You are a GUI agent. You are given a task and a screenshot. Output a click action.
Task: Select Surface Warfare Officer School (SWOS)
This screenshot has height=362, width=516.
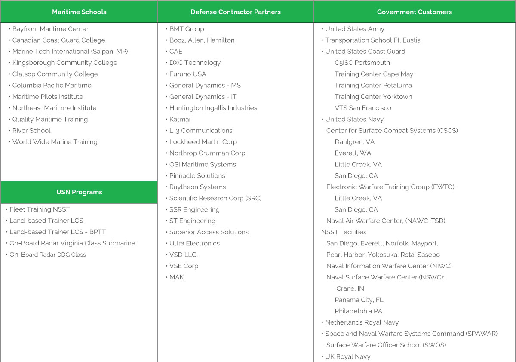point(386,345)
